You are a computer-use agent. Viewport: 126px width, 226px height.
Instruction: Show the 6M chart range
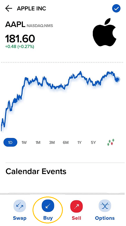65,142
